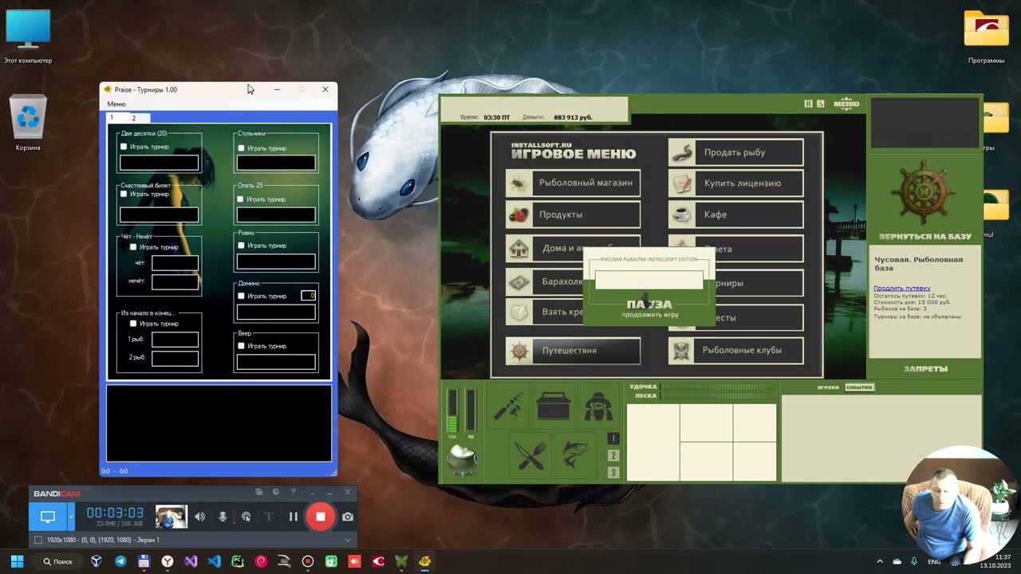Open Рыболовный магазин in game menu
The image size is (1021, 574).
(573, 183)
